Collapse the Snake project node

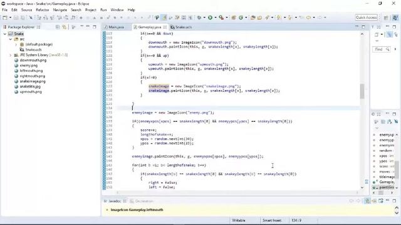coord(5,34)
